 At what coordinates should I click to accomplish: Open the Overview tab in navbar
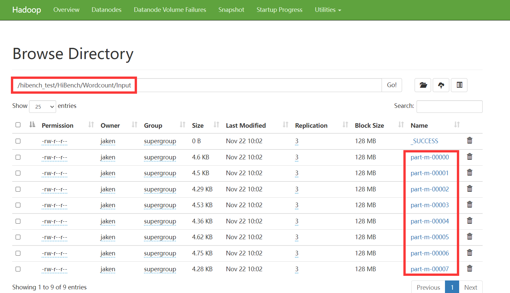click(x=66, y=10)
